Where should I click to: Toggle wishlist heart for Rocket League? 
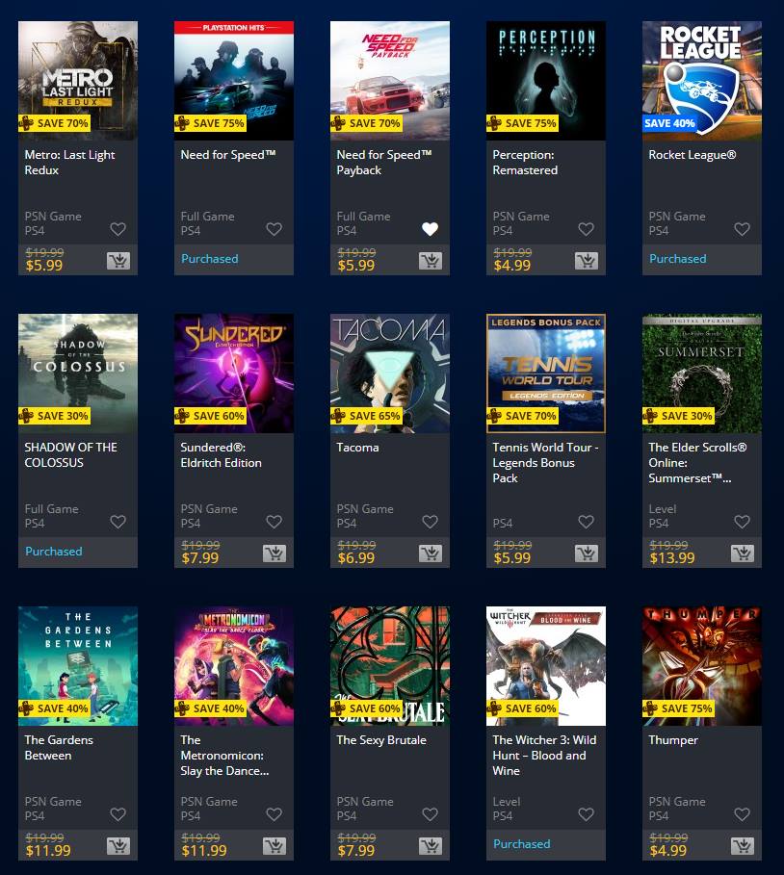tap(743, 229)
